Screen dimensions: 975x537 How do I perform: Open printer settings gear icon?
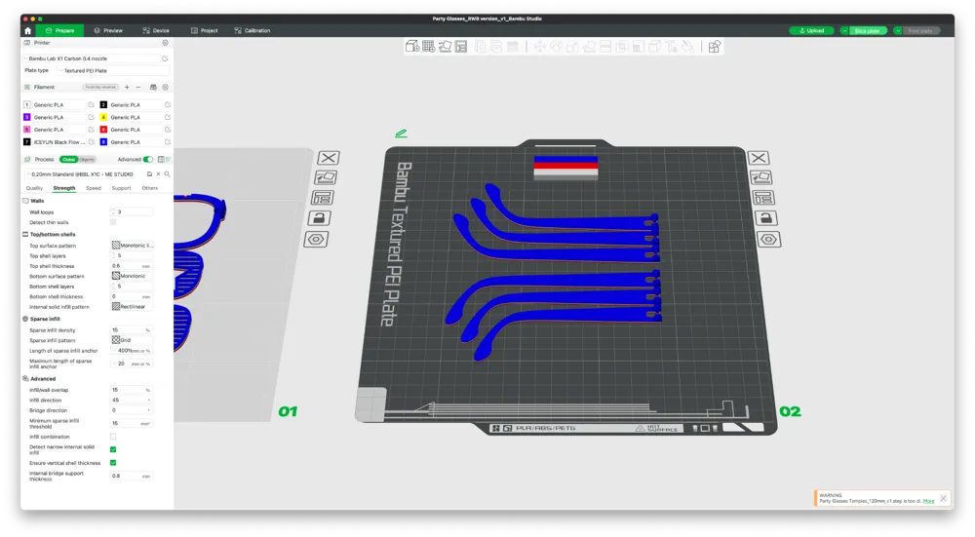pyautogui.click(x=166, y=43)
